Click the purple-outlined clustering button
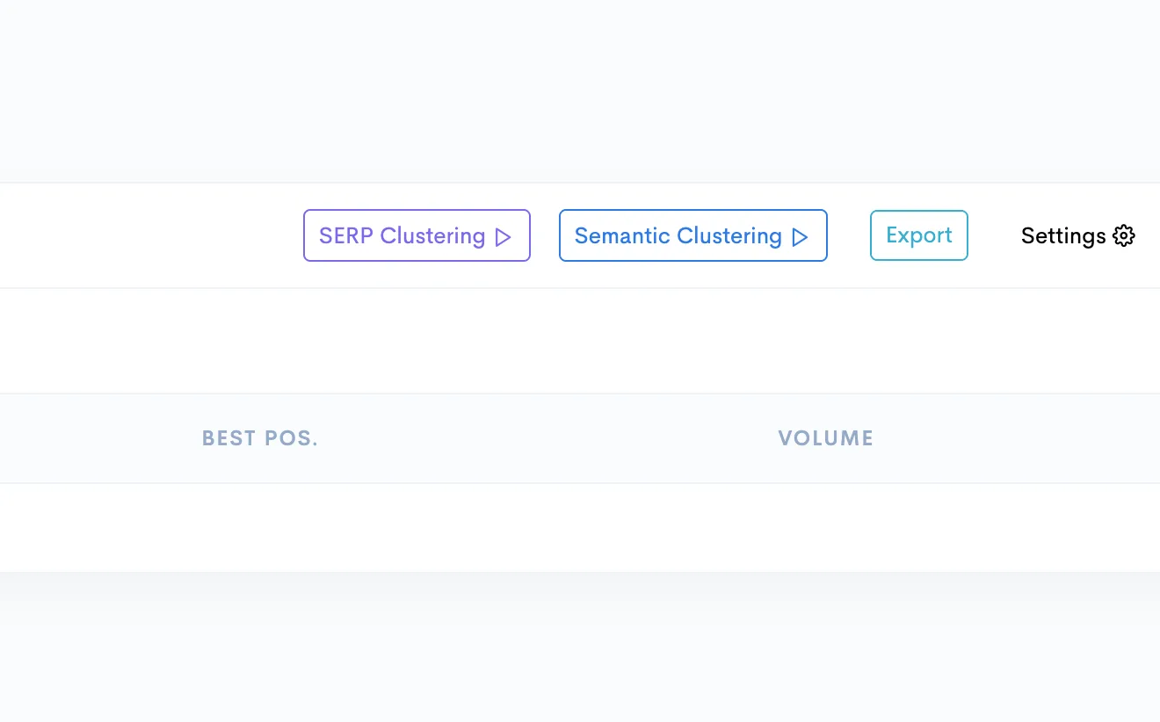 417,235
